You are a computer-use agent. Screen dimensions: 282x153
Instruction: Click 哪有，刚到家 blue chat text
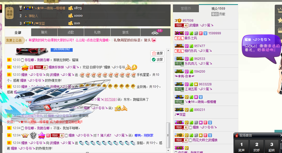point(144,135)
